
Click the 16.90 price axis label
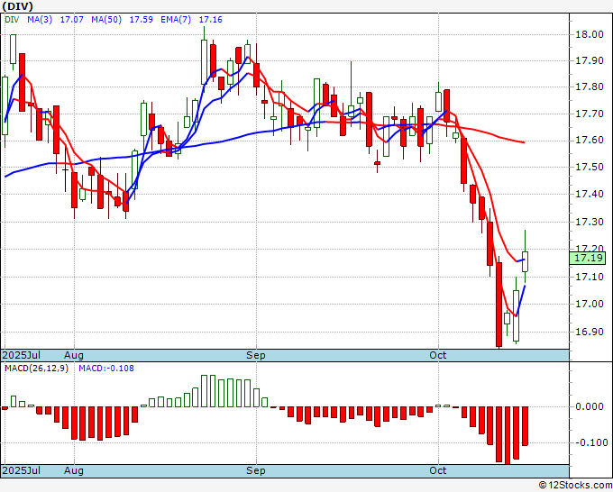(x=590, y=332)
